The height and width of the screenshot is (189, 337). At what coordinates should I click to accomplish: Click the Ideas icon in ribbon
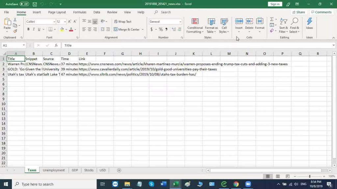(x=309, y=24)
